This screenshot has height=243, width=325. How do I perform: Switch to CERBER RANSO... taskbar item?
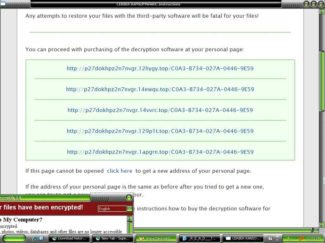(x=243, y=239)
